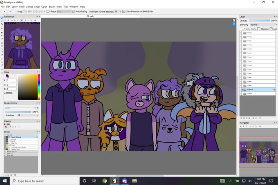
Task: Open the Blending mode Normal dropdown
Action: (x=263, y=25)
